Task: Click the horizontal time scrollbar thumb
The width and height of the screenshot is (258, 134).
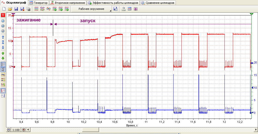Action: (90, 129)
